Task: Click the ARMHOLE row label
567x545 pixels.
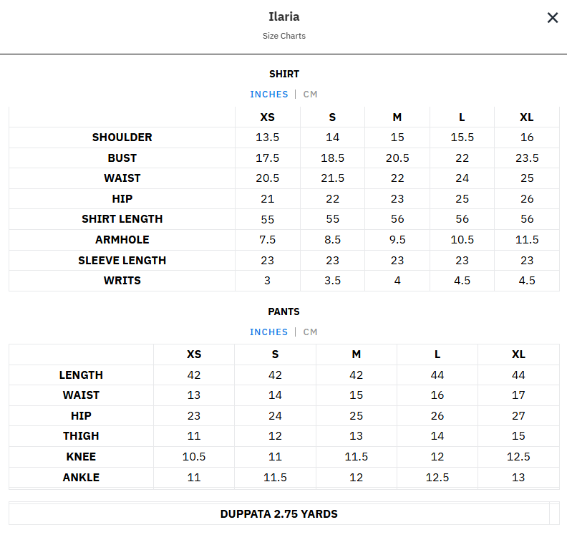Action: 122,240
